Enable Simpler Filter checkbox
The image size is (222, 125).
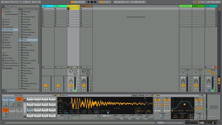point(59,116)
